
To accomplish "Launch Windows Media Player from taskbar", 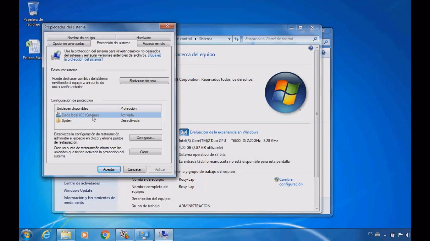I will pos(85,234).
